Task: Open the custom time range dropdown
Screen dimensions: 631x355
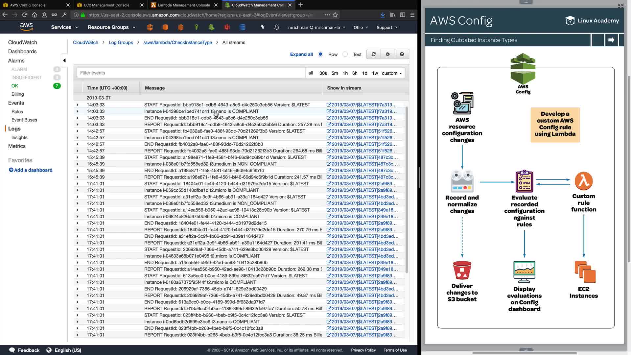Action: (392, 73)
